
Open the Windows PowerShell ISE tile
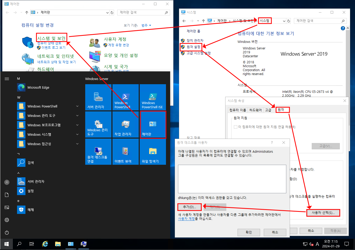click(153, 97)
